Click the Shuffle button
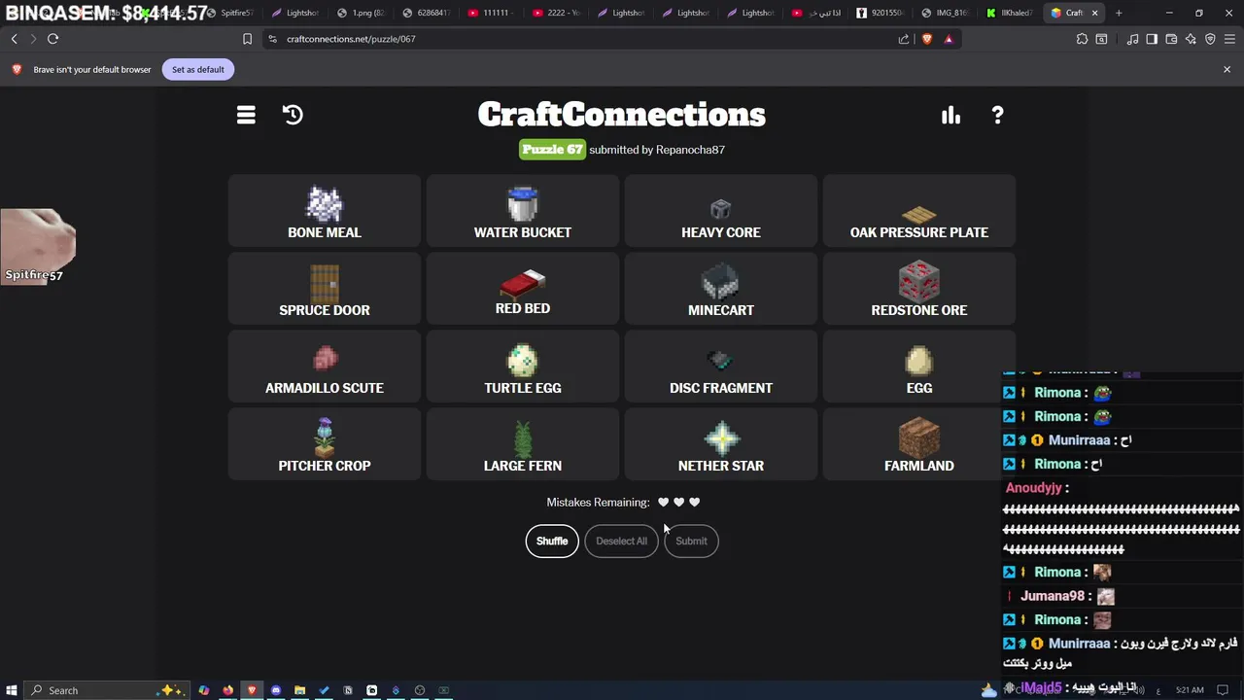 point(552,541)
